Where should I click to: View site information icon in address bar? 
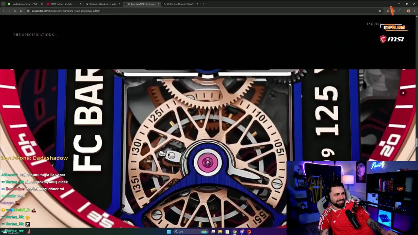pyautogui.click(x=28, y=11)
